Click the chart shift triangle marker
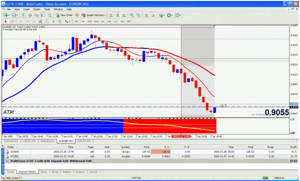This screenshot has width=300, height=181. click(x=214, y=26)
